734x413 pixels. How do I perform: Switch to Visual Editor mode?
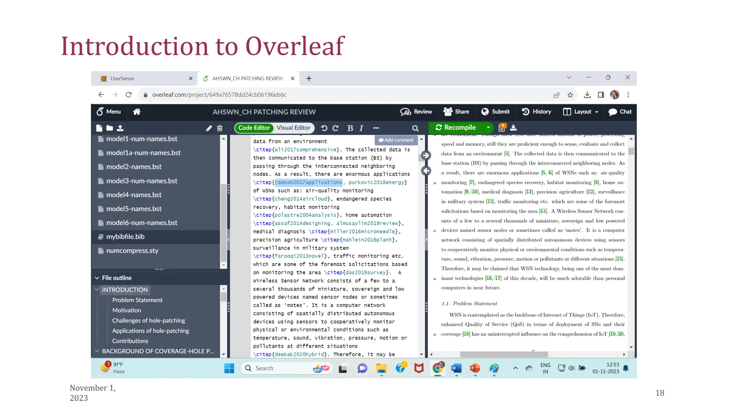tap(294, 128)
